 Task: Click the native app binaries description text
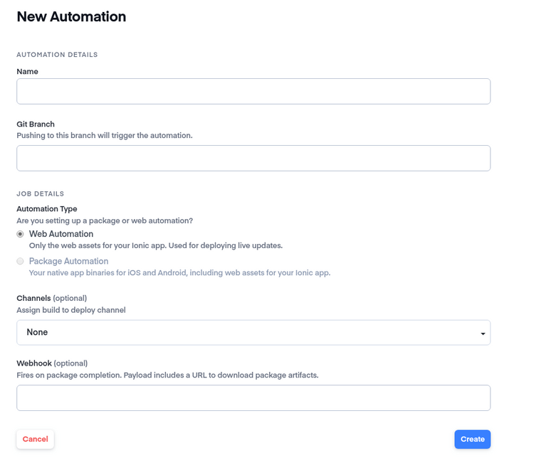click(179, 272)
